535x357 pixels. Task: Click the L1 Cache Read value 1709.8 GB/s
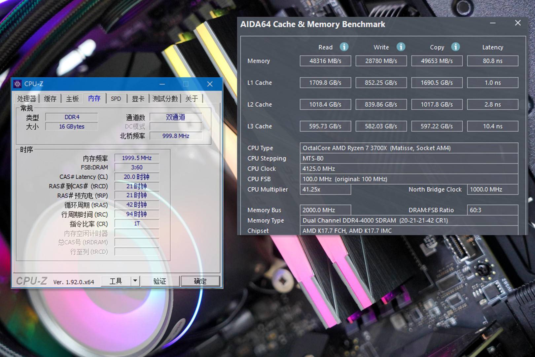pos(325,83)
